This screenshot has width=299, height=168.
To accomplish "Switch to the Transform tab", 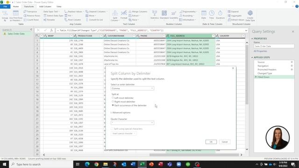I will (29, 7).
